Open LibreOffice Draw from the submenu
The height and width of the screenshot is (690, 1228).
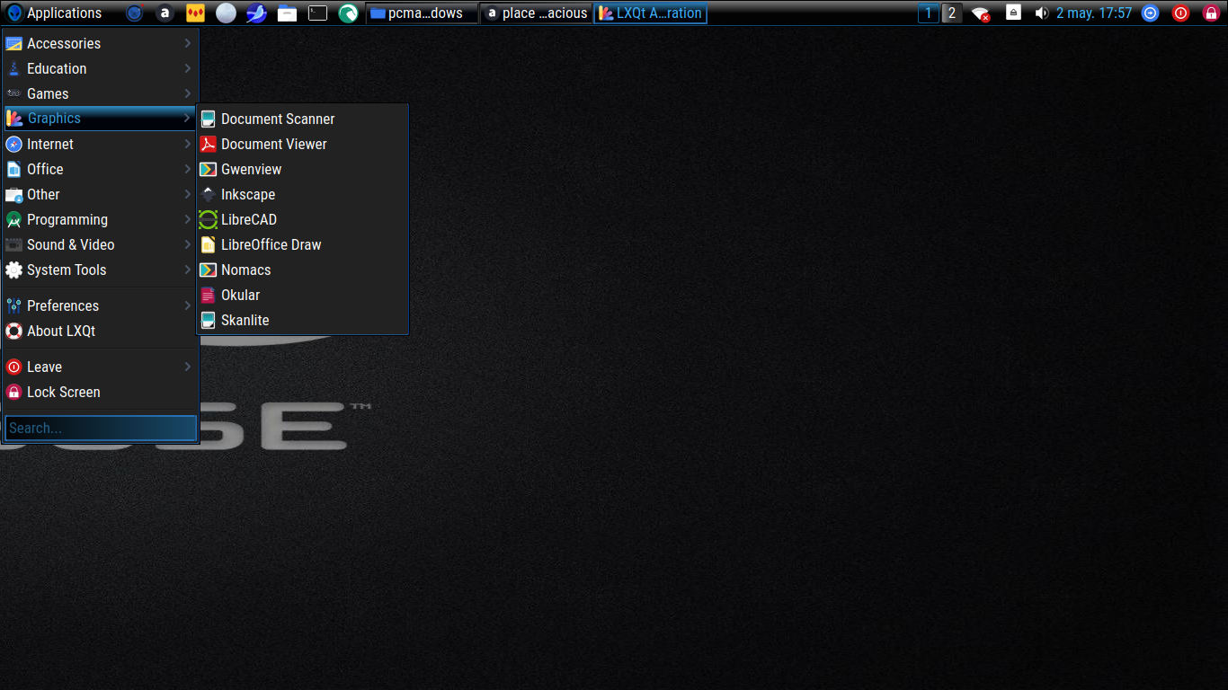coord(302,244)
